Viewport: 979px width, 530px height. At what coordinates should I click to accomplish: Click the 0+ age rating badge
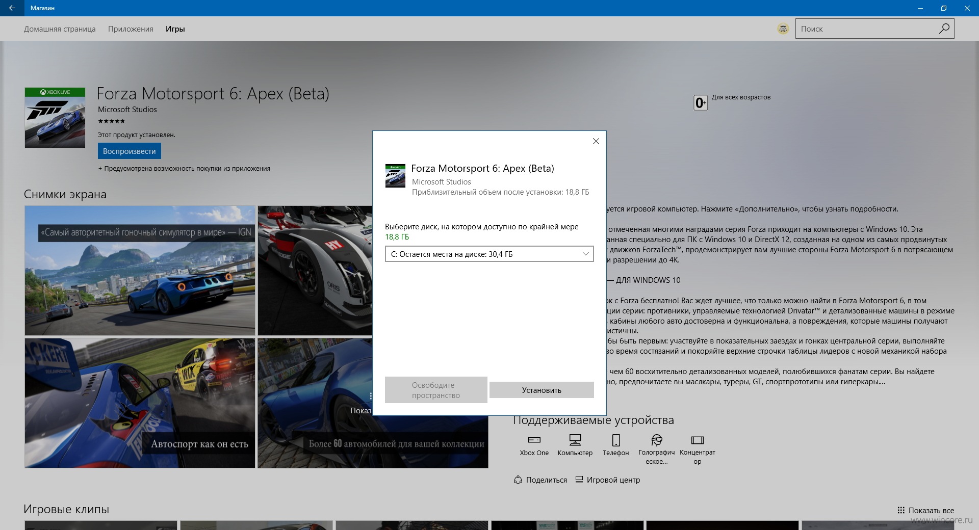coord(701,103)
